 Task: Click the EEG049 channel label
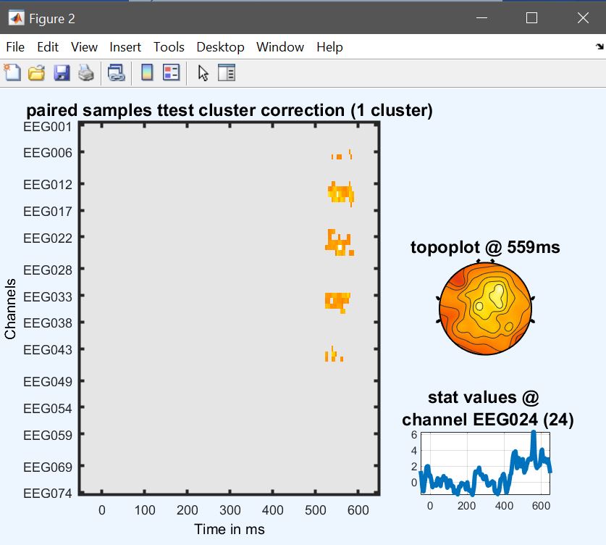tap(48, 382)
